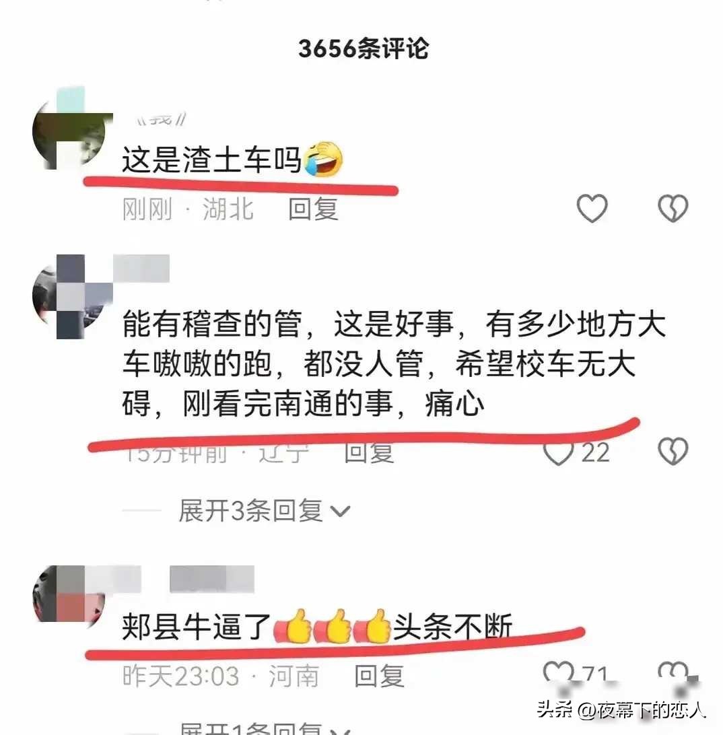
Task: Like the 渣土车 comment with heart icon
Action: (592, 208)
